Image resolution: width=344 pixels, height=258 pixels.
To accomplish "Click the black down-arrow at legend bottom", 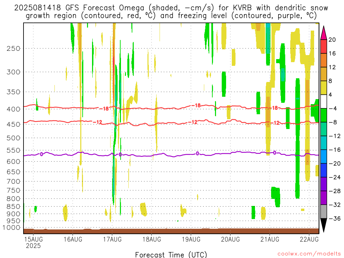I will point(324,225).
